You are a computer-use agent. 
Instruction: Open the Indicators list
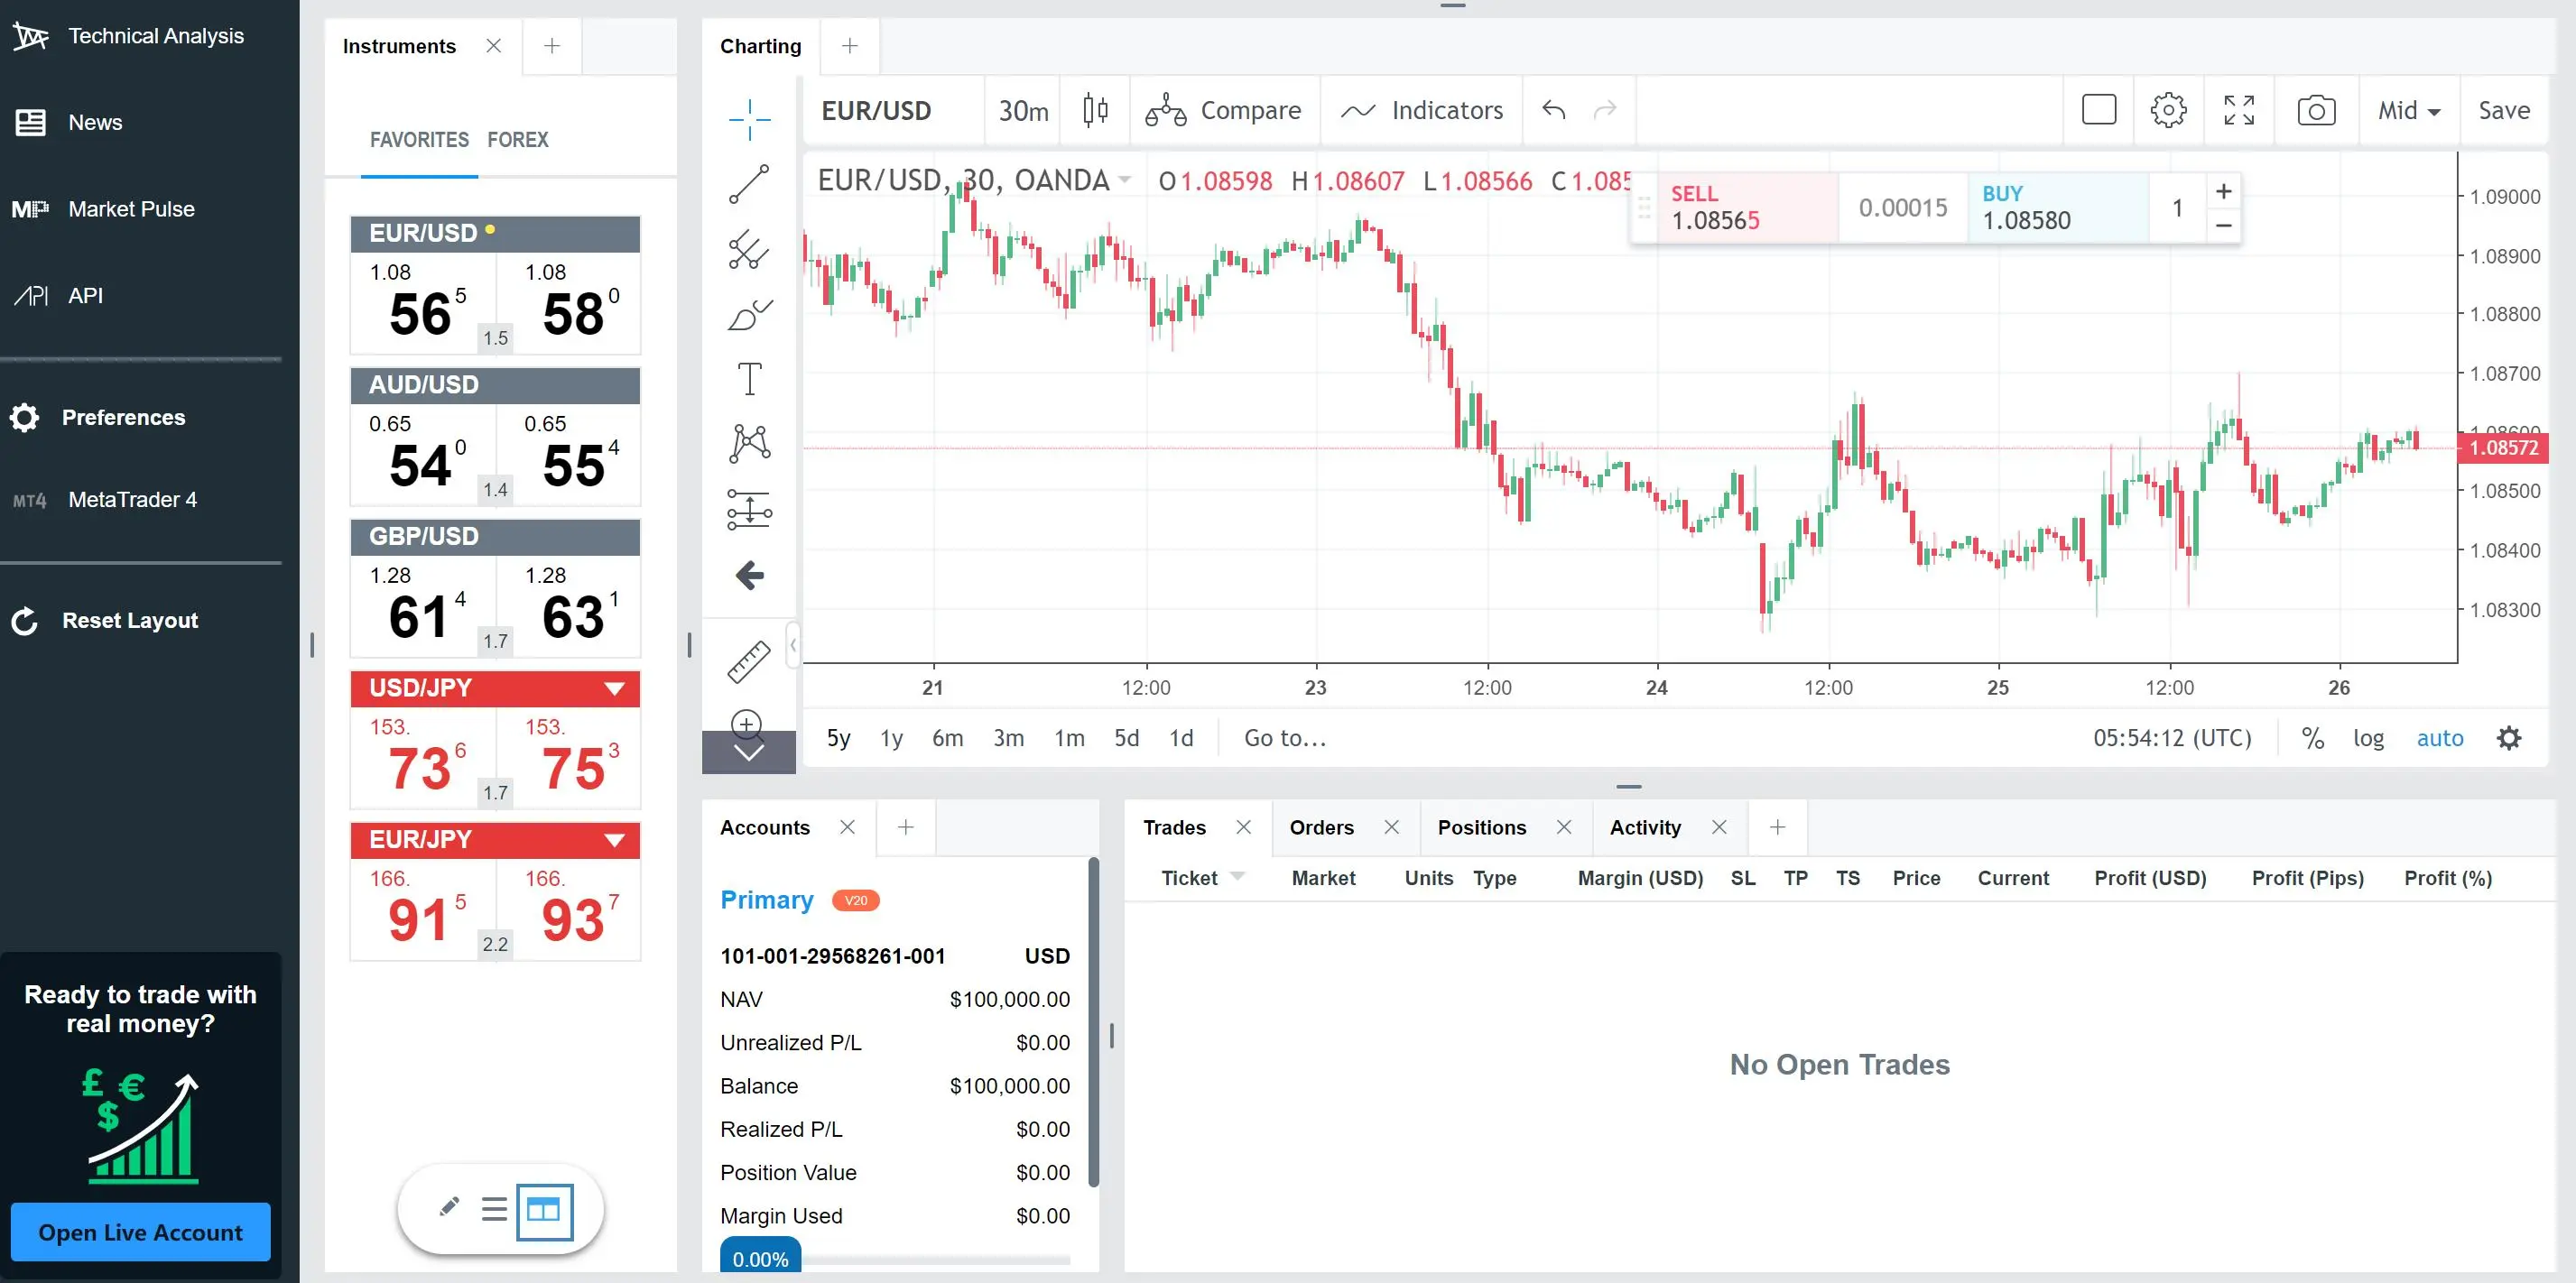click(x=1422, y=110)
